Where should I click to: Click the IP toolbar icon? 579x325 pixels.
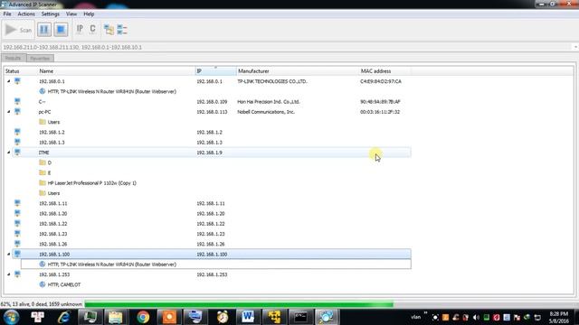(80, 29)
